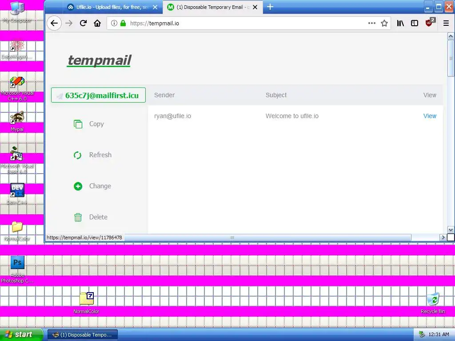455x341 pixels.
Task: Click subject Welcome to ufile.io
Action: [x=292, y=116]
